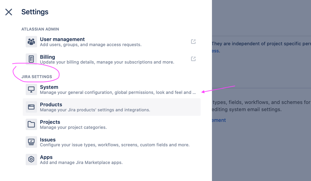Open the Projects settings entry
This screenshot has width=311, height=181.
pos(112,124)
